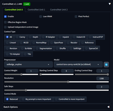Click the Resolution value field 1280
The image size is (113, 111).
103,78
